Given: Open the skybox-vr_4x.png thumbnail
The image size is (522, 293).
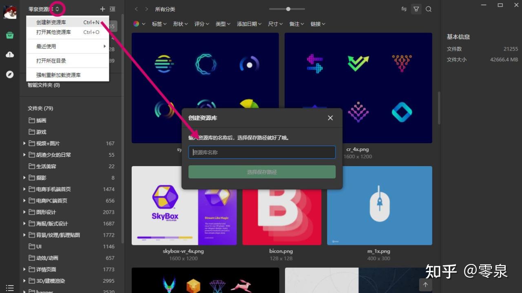Looking at the screenshot, I should click(184, 205).
